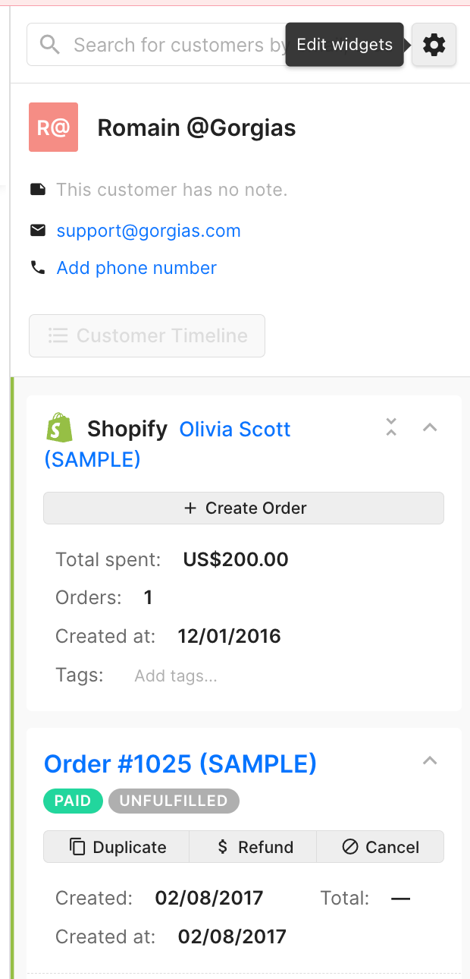The image size is (470, 979).
Task: Open support@gorgias.com email link
Action: (x=149, y=231)
